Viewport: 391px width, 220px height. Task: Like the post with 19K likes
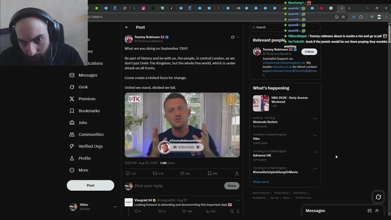coord(182,174)
